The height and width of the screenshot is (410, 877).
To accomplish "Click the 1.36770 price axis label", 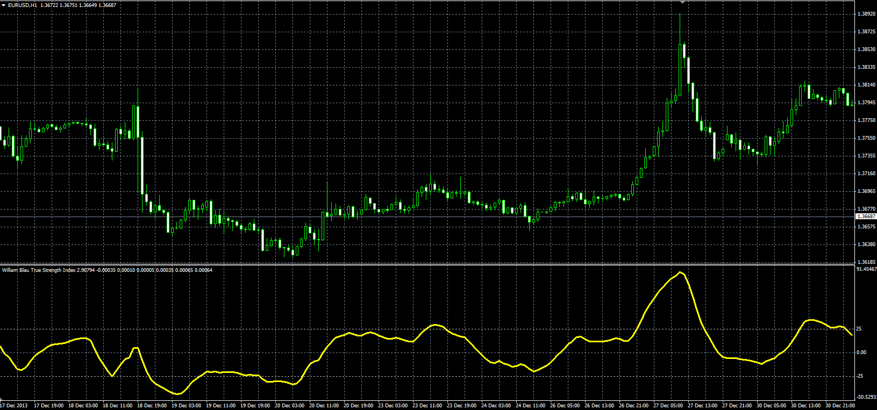I will pos(866,209).
